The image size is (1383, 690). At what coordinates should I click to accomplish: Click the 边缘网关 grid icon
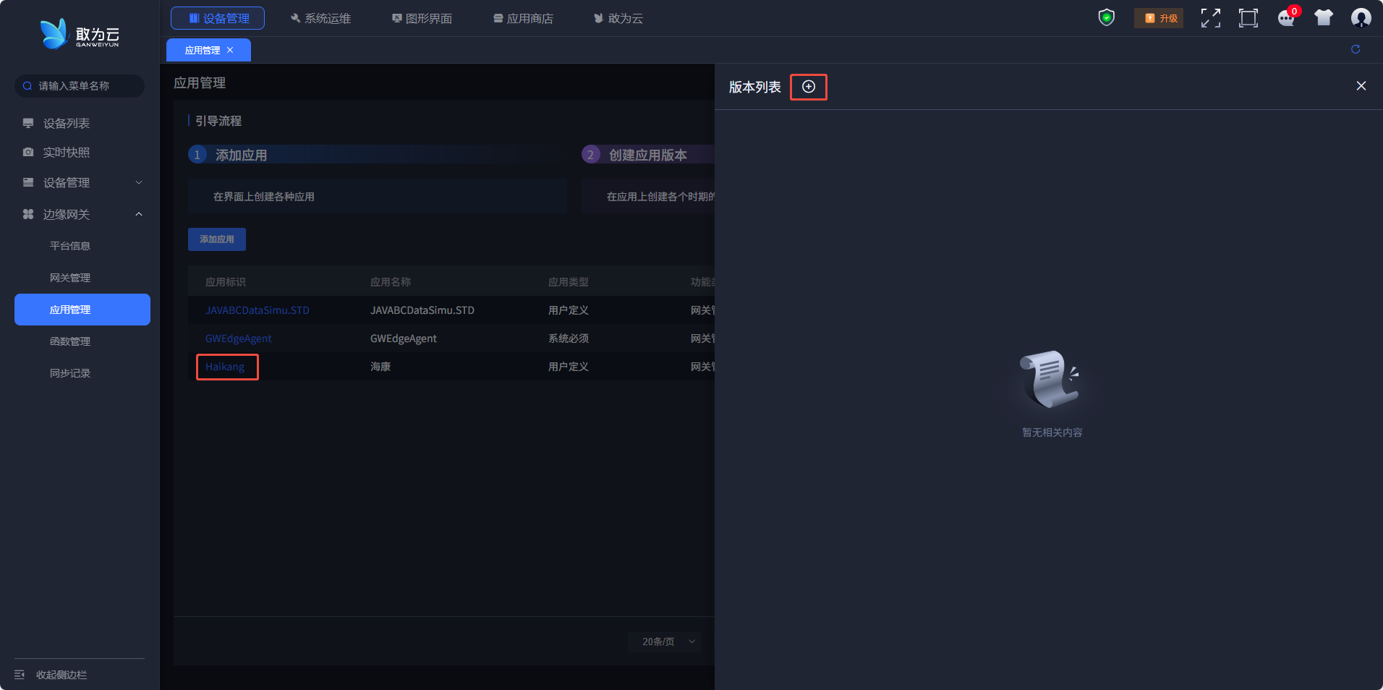[28, 214]
